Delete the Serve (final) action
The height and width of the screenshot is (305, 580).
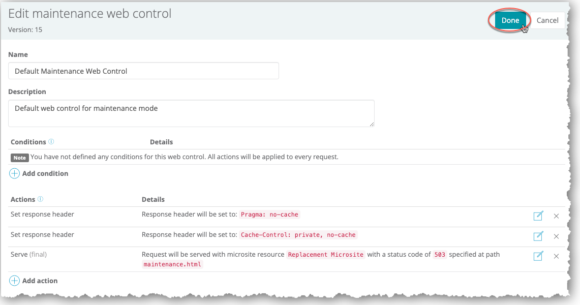tap(556, 256)
